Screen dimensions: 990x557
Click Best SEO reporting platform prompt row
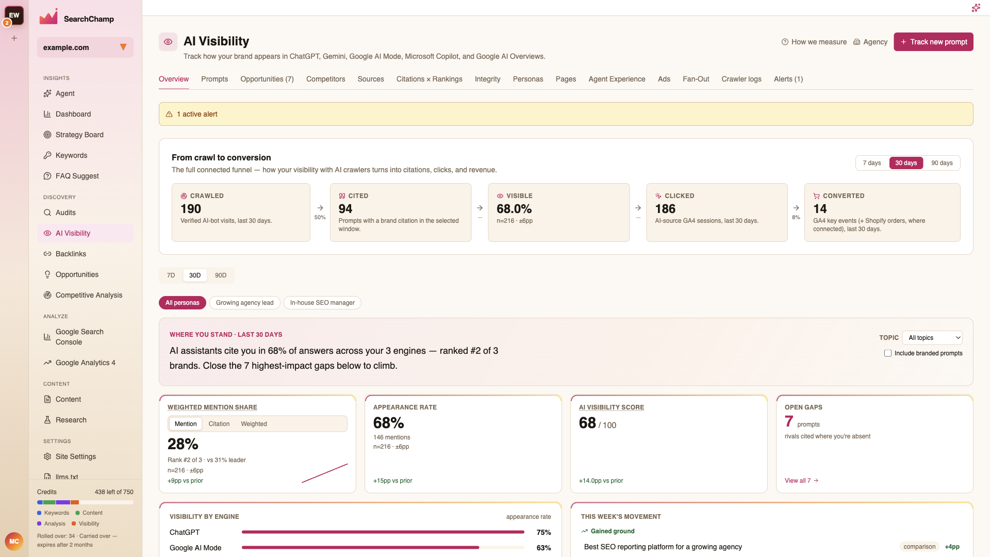click(771, 547)
